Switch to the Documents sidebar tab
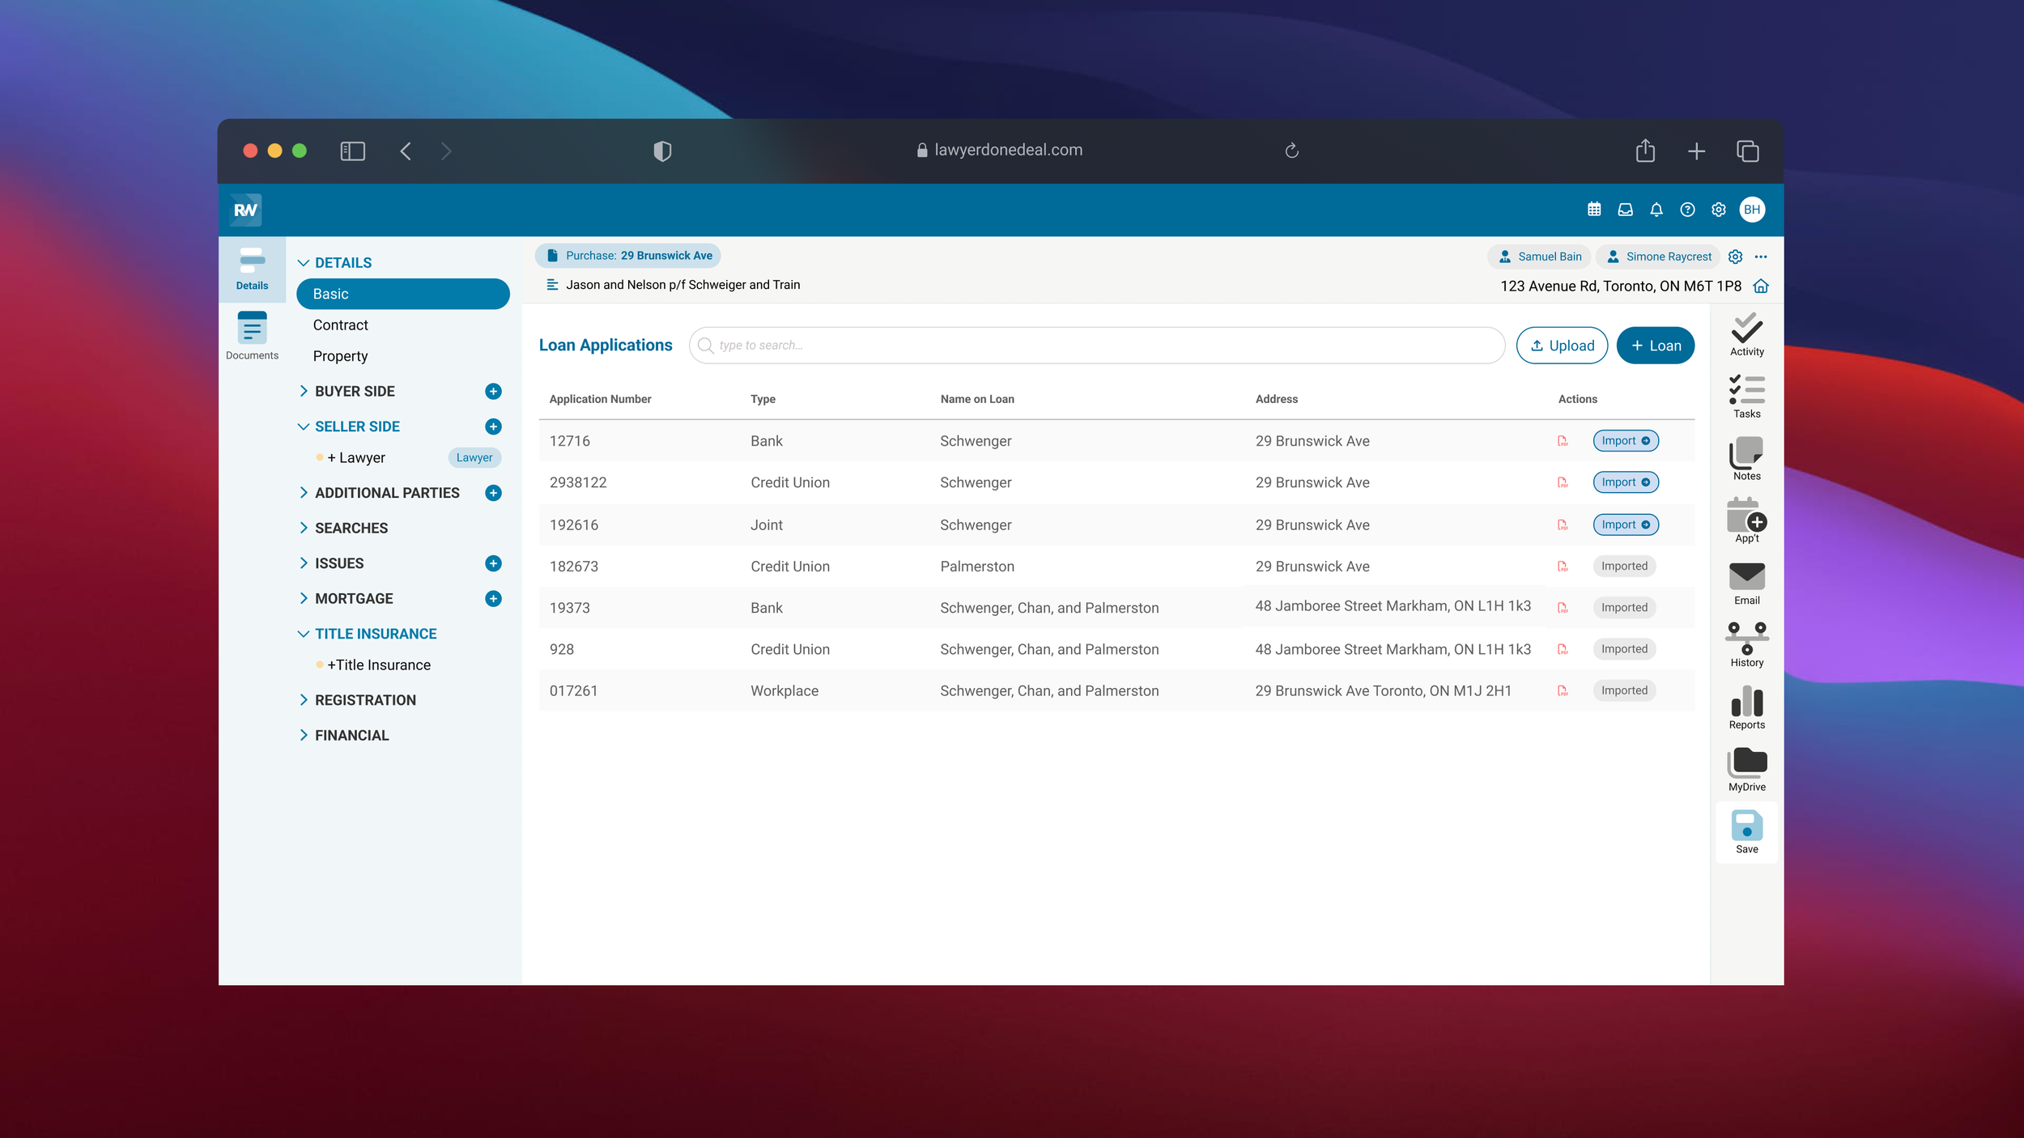 click(252, 336)
